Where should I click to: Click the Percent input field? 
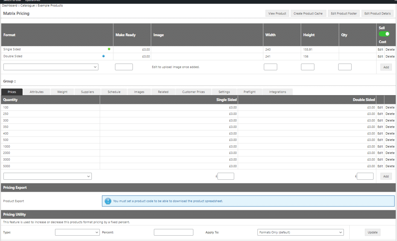tap(174, 232)
